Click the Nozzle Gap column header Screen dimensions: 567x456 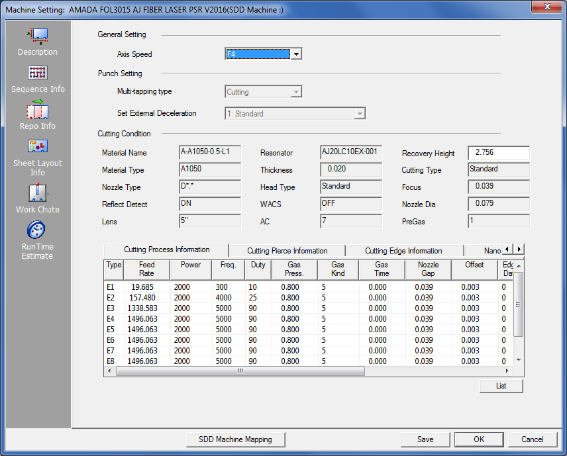click(428, 269)
